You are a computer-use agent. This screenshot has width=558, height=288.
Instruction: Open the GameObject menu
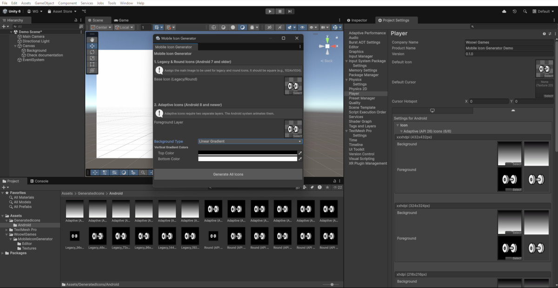click(x=45, y=3)
